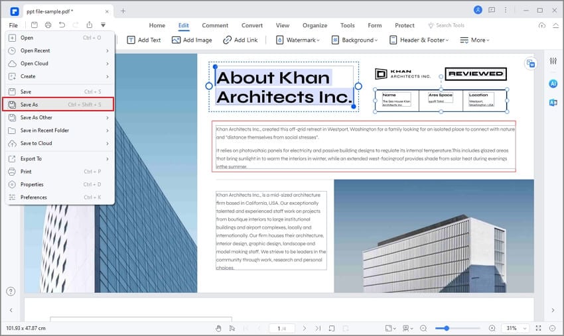Open the message feedback icon in title bar

[492, 10]
